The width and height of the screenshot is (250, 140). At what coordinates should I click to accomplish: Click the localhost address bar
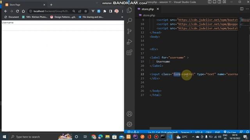click(x=52, y=11)
